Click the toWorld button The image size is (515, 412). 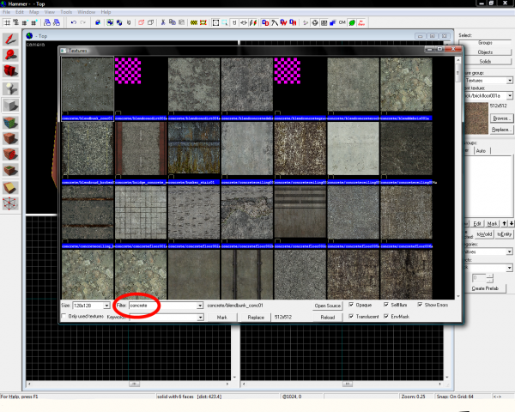(x=484, y=234)
